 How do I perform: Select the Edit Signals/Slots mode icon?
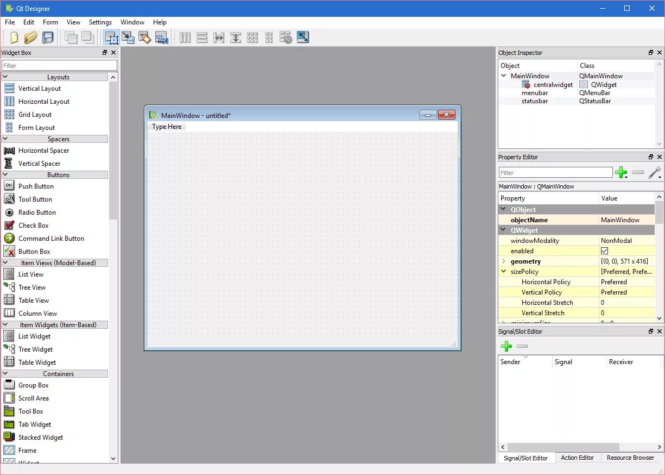pyautogui.click(x=128, y=37)
